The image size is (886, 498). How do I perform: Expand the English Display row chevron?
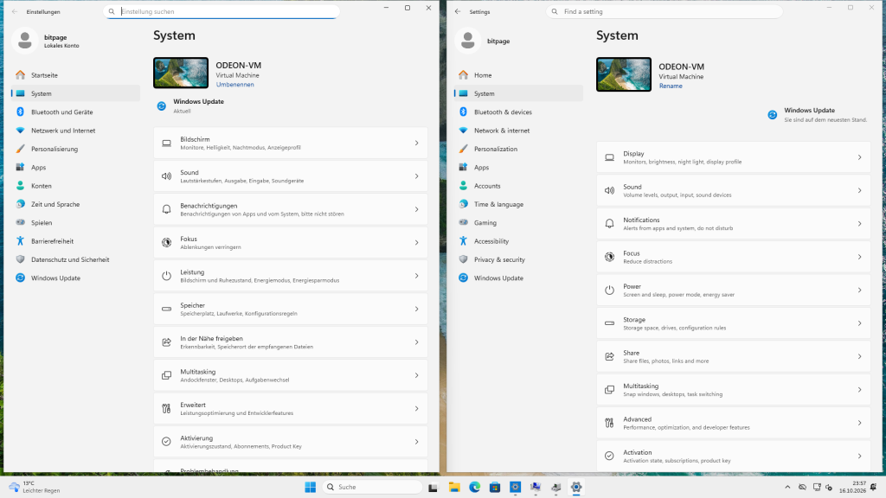(859, 157)
